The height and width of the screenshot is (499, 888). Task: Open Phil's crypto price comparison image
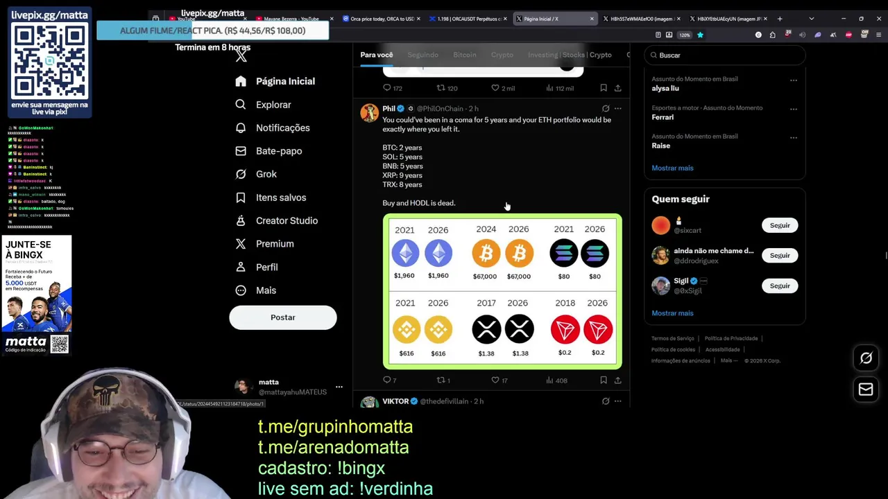tap(502, 291)
